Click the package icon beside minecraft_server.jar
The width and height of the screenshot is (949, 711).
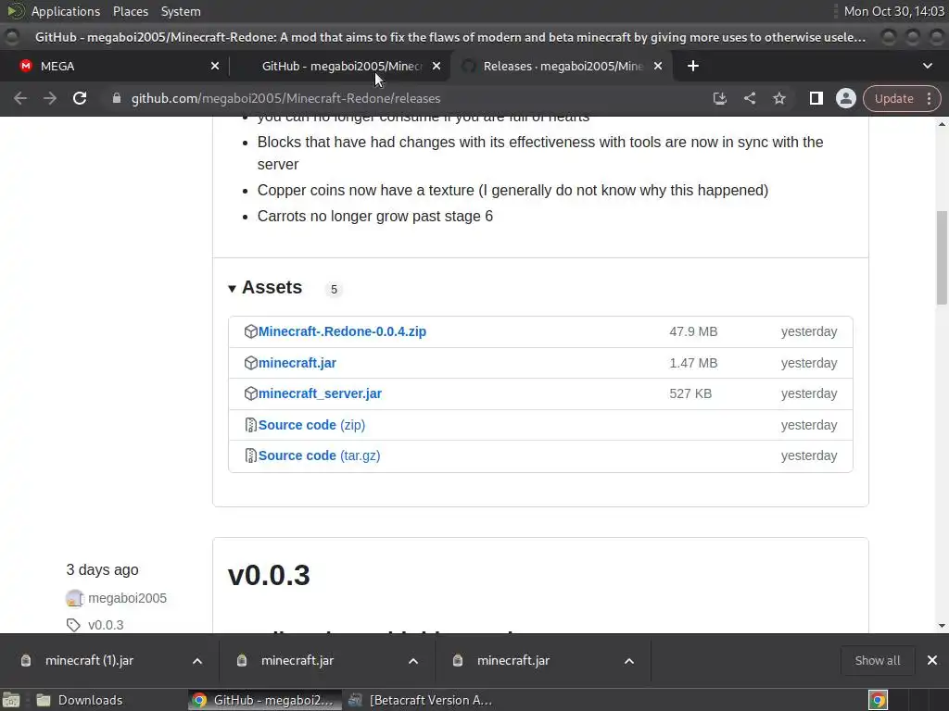(x=250, y=393)
